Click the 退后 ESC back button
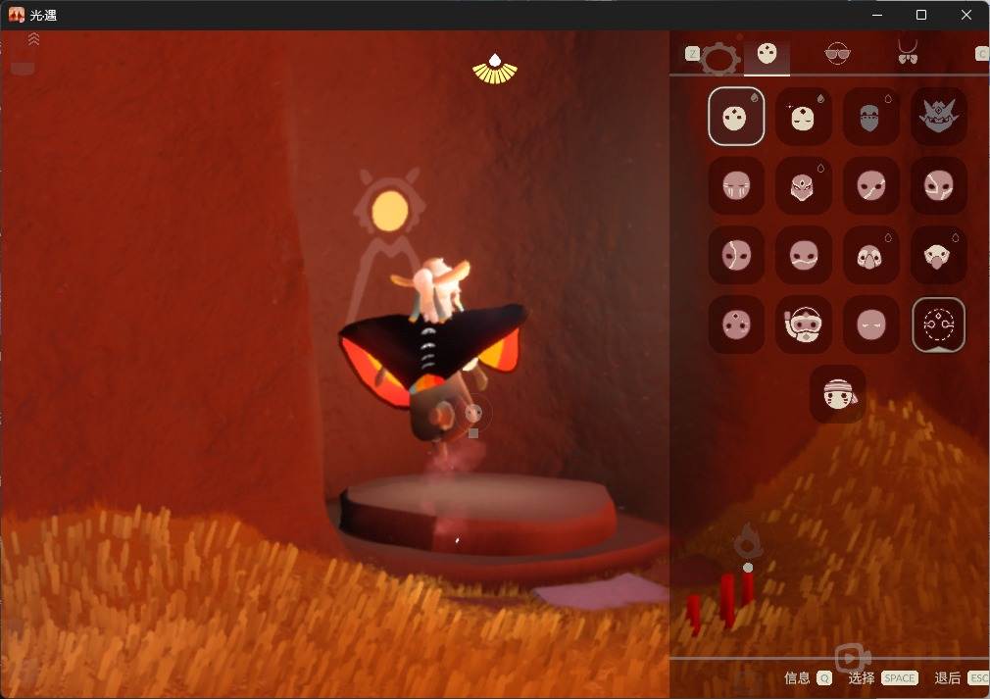990x699 pixels. point(962,678)
